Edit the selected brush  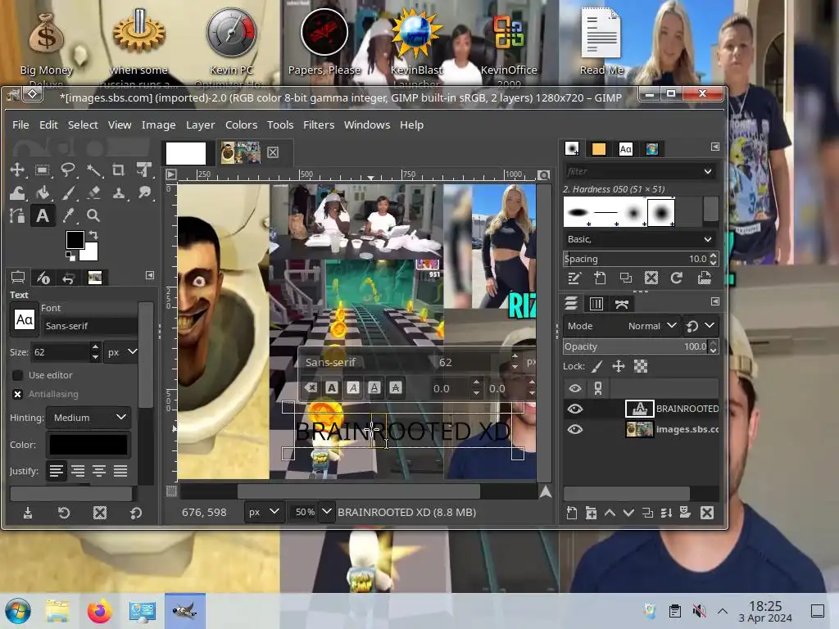pos(574,278)
